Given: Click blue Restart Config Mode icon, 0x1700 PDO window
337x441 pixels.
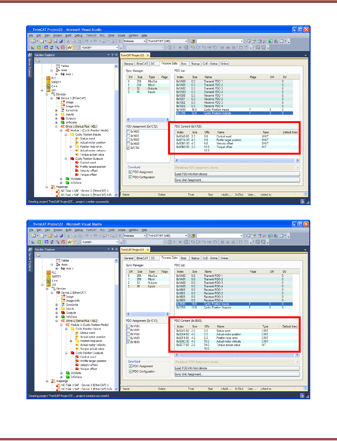Looking at the screenshot, I should [46, 48].
